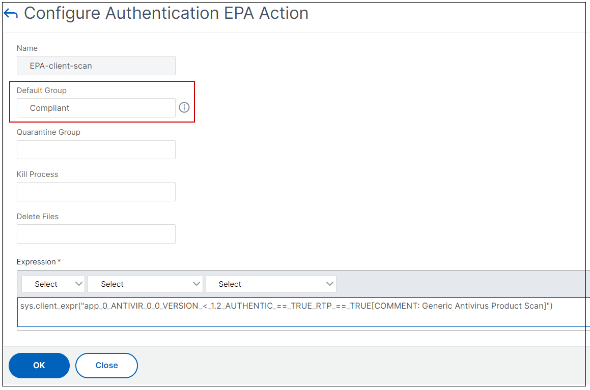
Task: Click into the Quarantine Group text box
Action: point(96,150)
